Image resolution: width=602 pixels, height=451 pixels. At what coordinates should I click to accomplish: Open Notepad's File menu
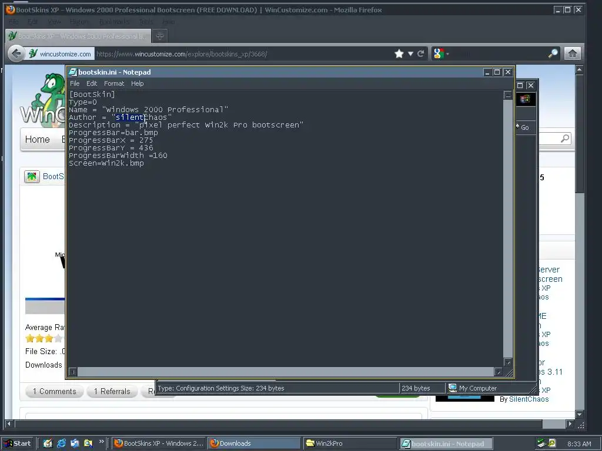click(x=75, y=83)
